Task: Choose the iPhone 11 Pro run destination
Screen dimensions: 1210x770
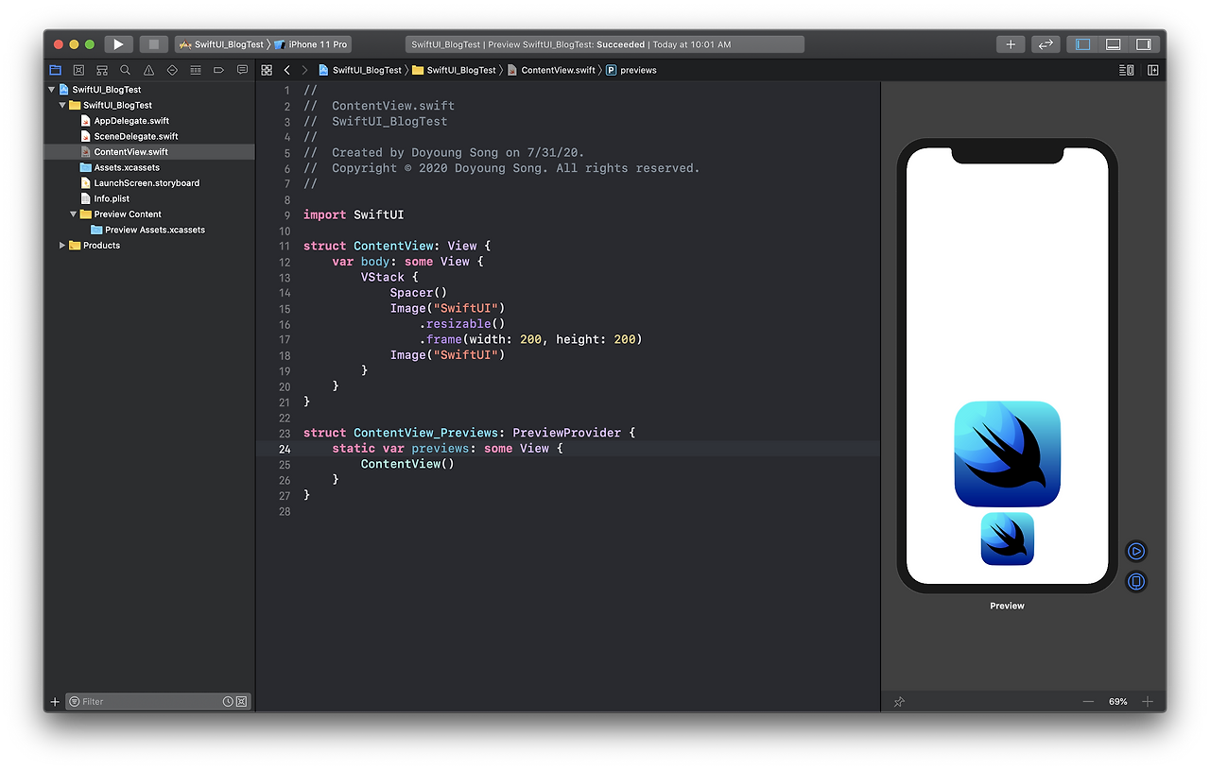Action: point(312,44)
